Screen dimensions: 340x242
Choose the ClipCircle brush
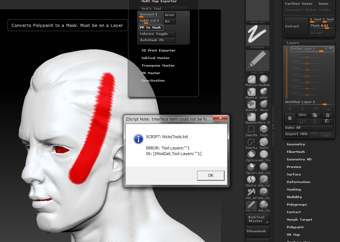click(x=251, y=154)
